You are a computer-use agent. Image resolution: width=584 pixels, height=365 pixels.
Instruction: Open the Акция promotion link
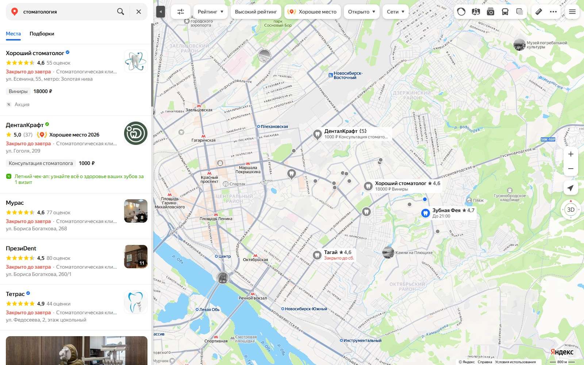point(22,104)
